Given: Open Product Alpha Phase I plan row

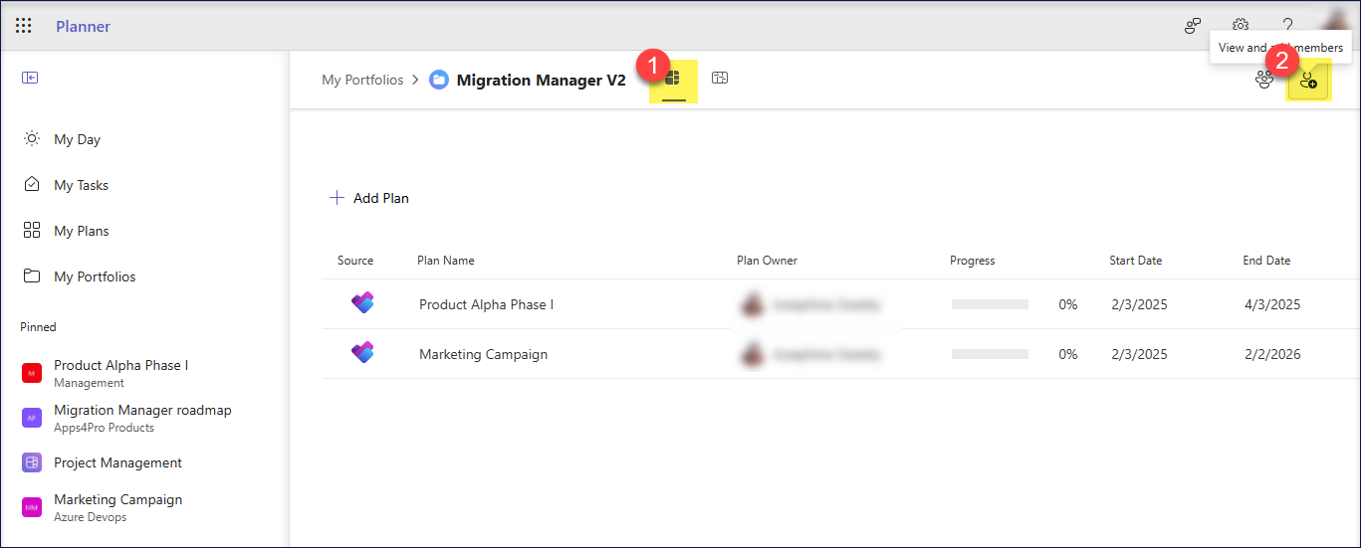Looking at the screenshot, I should (486, 304).
